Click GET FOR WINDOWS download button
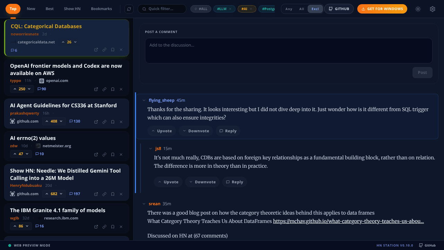 [382, 9]
